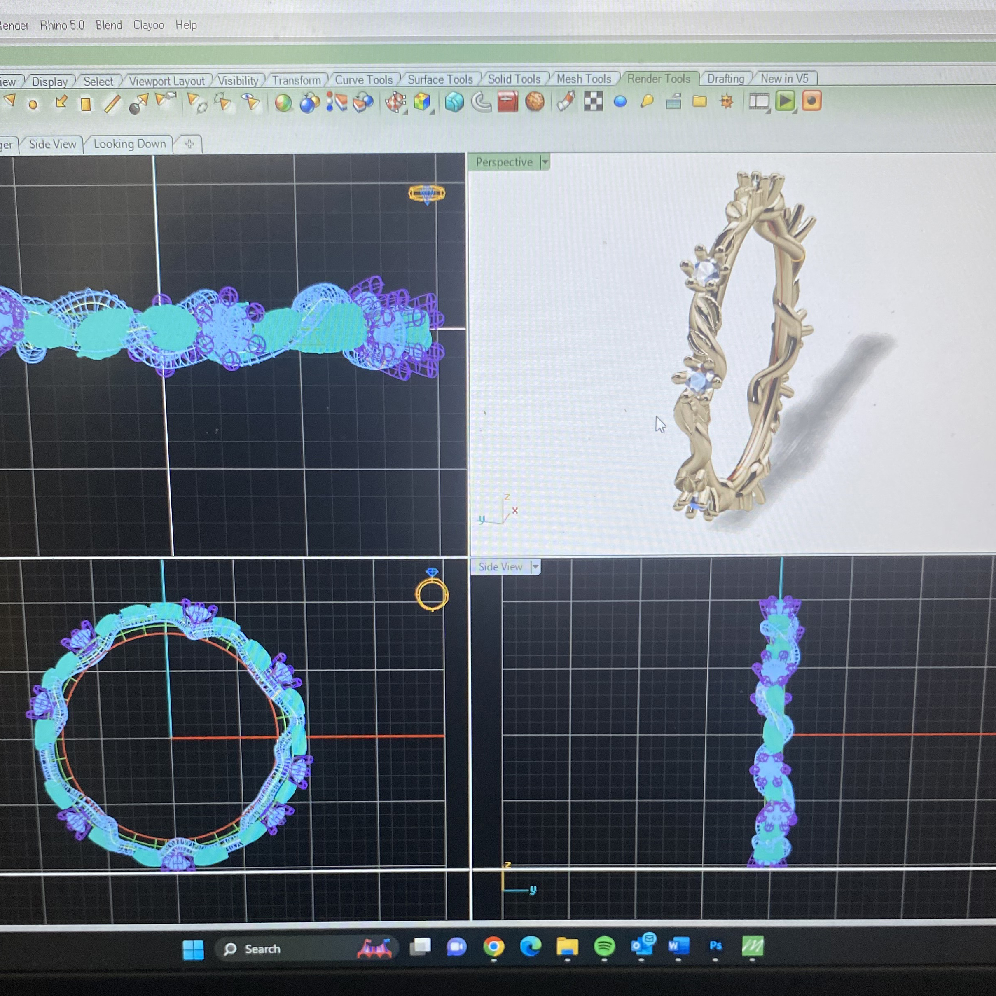
Task: Click the yellow light bulb icon
Action: point(647,101)
